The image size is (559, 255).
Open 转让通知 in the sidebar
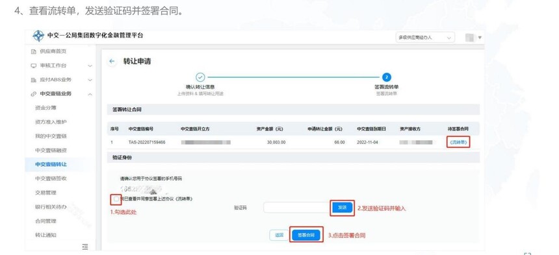coord(45,235)
